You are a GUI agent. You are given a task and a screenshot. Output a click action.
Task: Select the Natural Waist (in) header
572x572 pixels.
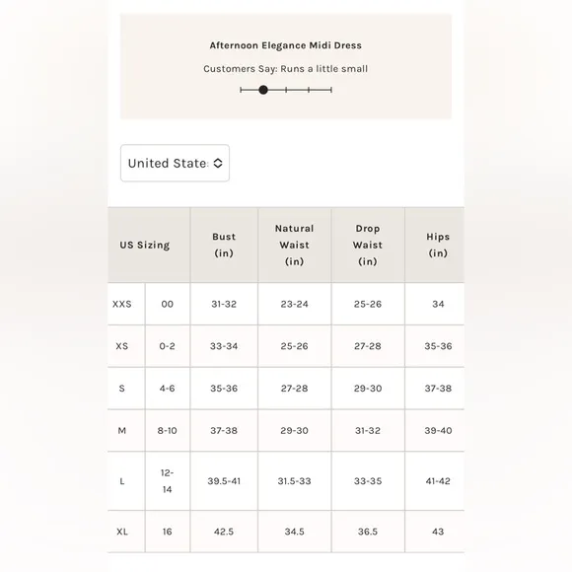(x=295, y=245)
